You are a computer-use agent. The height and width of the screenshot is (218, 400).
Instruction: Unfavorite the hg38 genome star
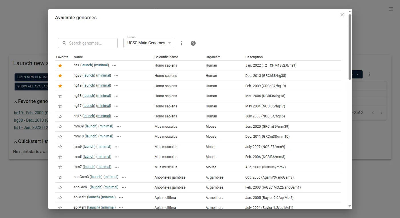click(60, 76)
